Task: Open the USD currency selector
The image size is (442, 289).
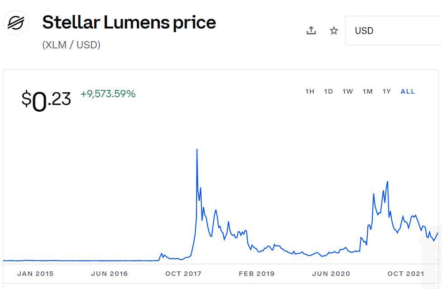Action: tap(372, 31)
